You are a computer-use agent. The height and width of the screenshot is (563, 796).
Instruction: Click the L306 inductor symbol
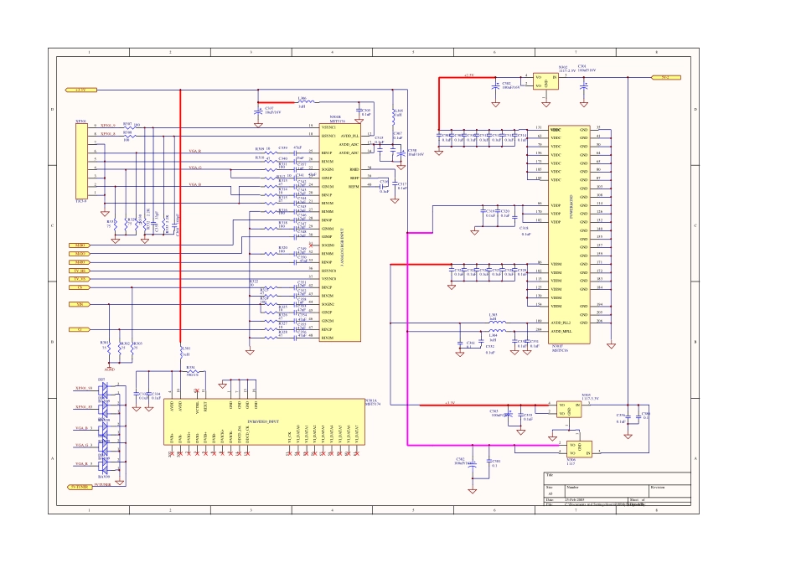pyautogui.click(x=302, y=103)
